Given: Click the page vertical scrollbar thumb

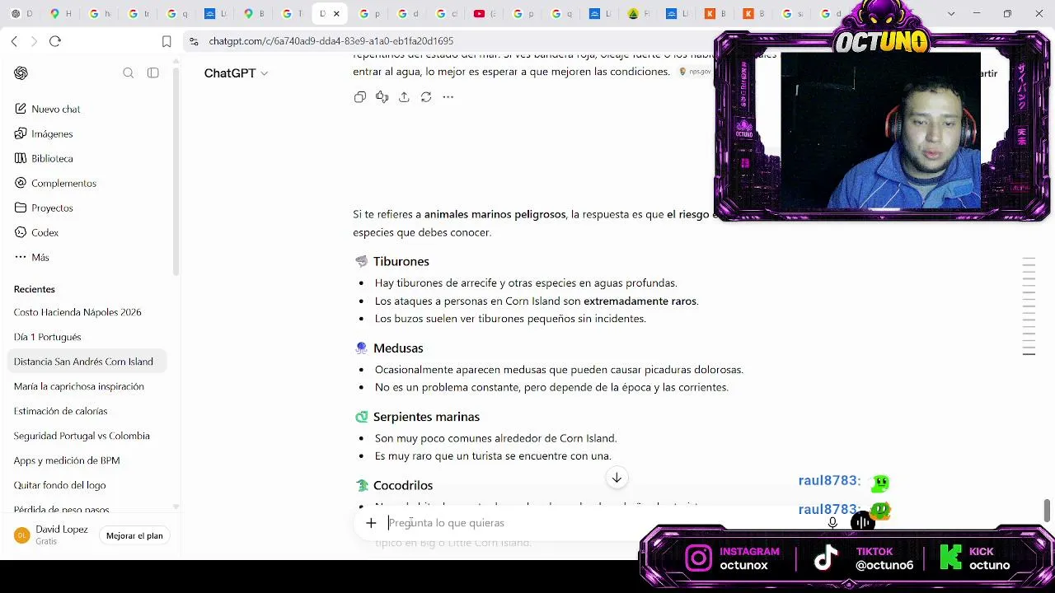Looking at the screenshot, I should (x=1048, y=510).
